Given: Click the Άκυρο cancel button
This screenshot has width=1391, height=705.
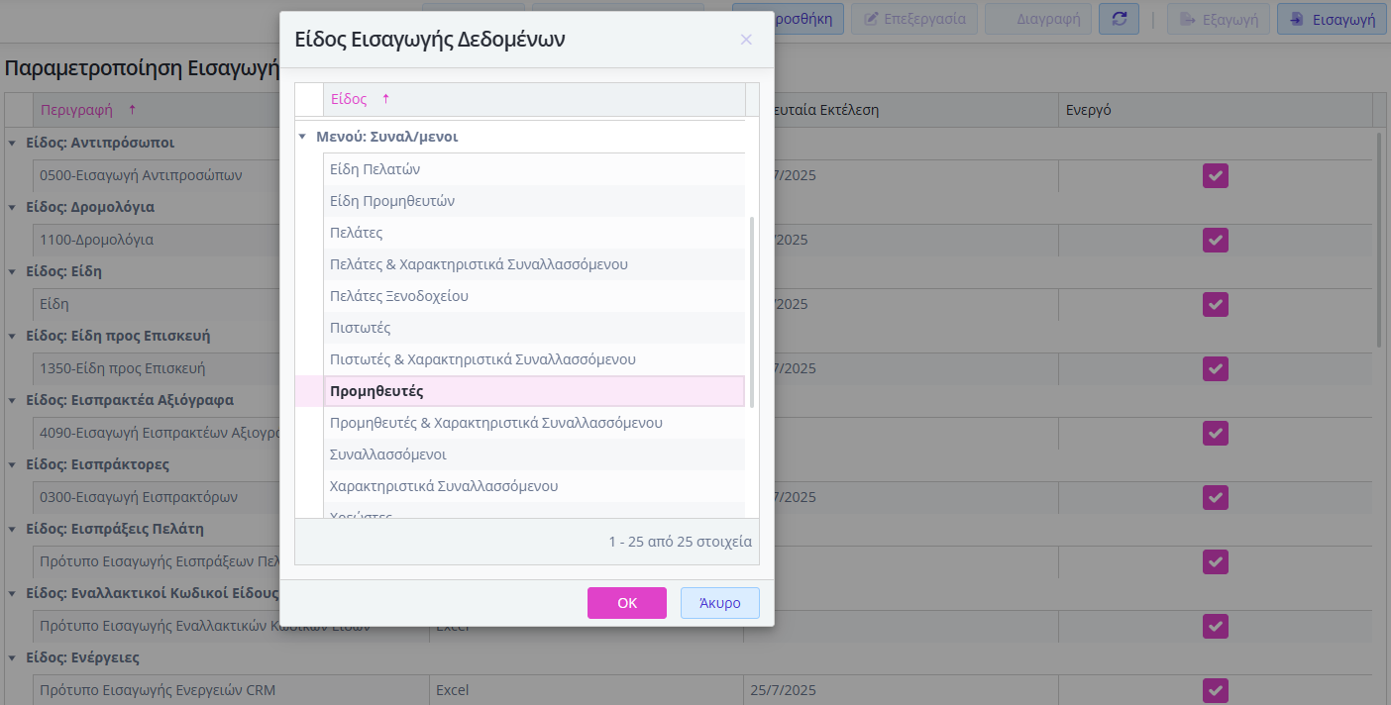Looking at the screenshot, I should pyautogui.click(x=720, y=603).
